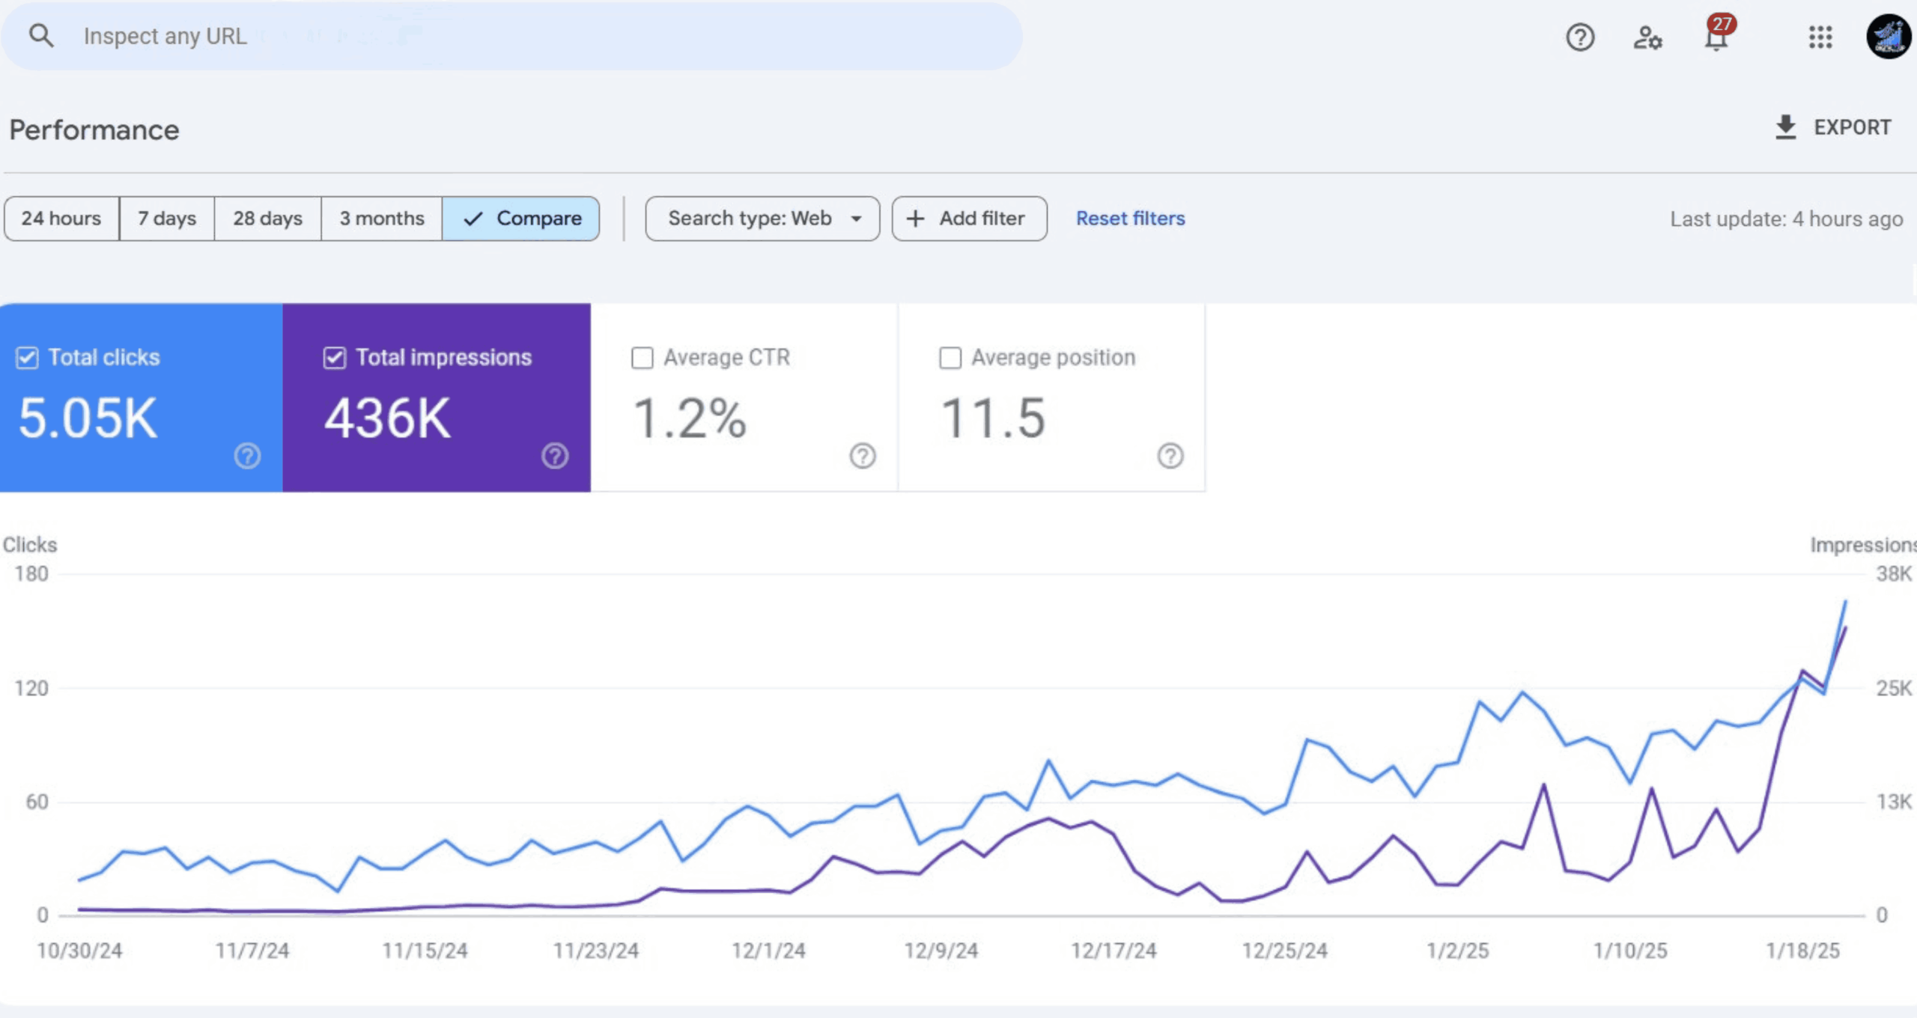Enable the Average CTR checkbox
The width and height of the screenshot is (1917, 1018).
coord(642,358)
